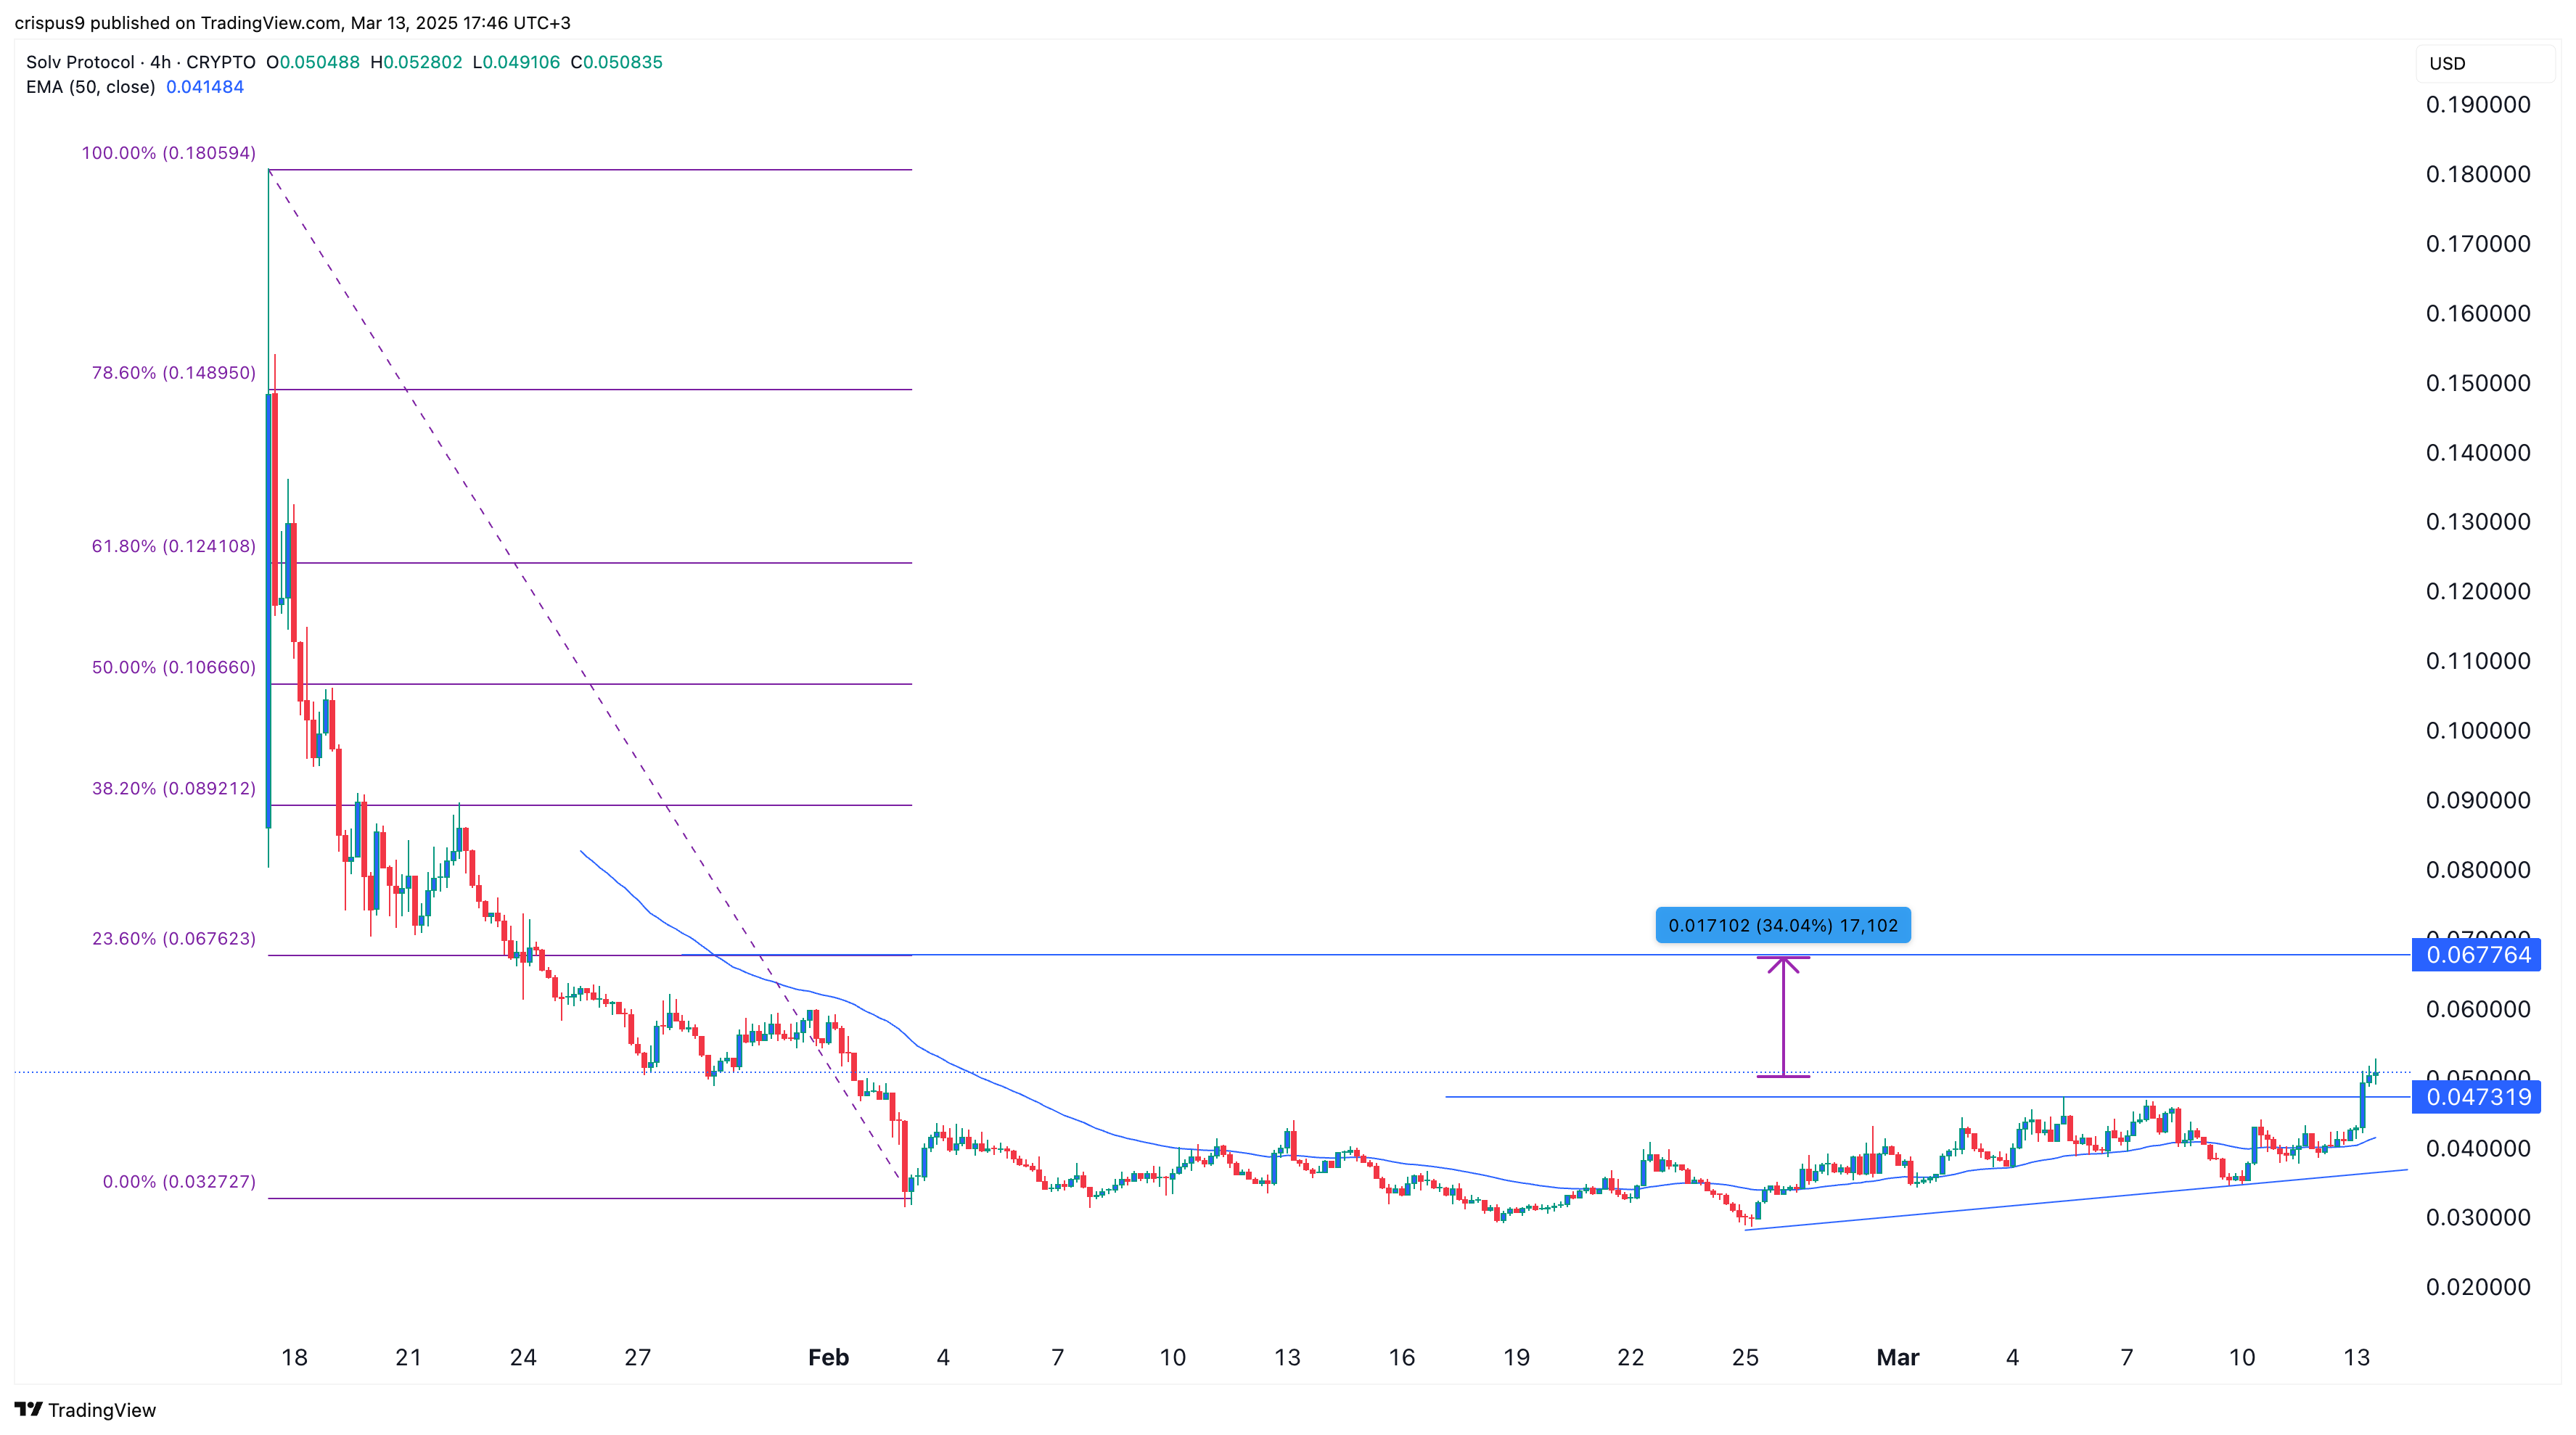Click the TradingView logo icon

tap(28, 1409)
